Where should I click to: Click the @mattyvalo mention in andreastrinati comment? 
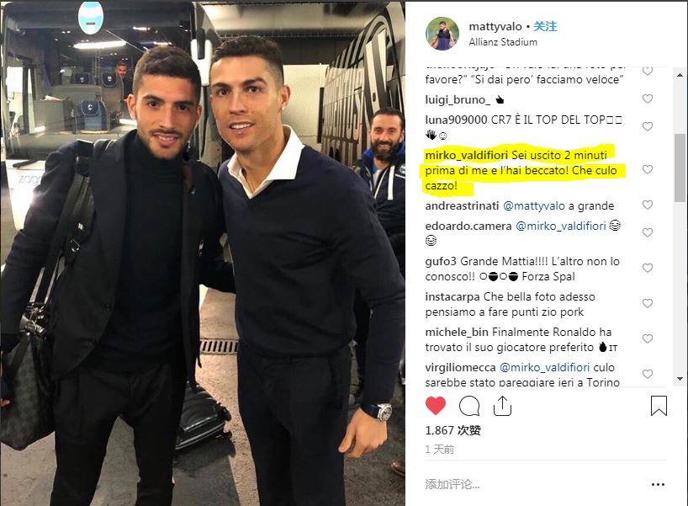point(533,205)
